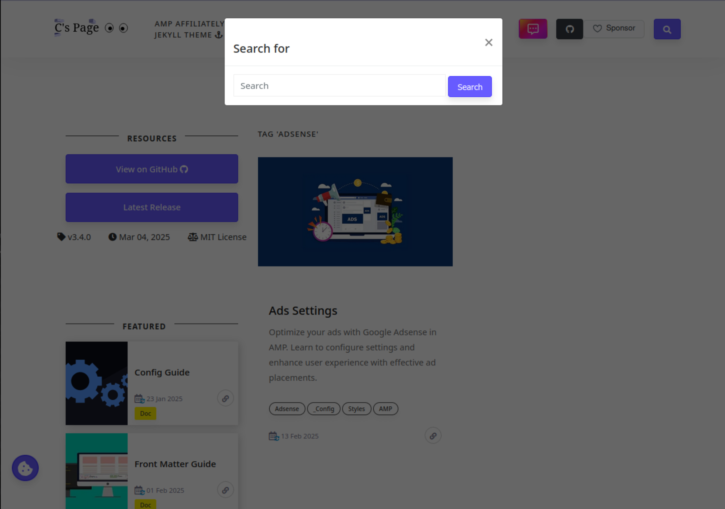The width and height of the screenshot is (725, 509).
Task: Click the first eye toggle beside C's Page
Action: click(x=109, y=28)
